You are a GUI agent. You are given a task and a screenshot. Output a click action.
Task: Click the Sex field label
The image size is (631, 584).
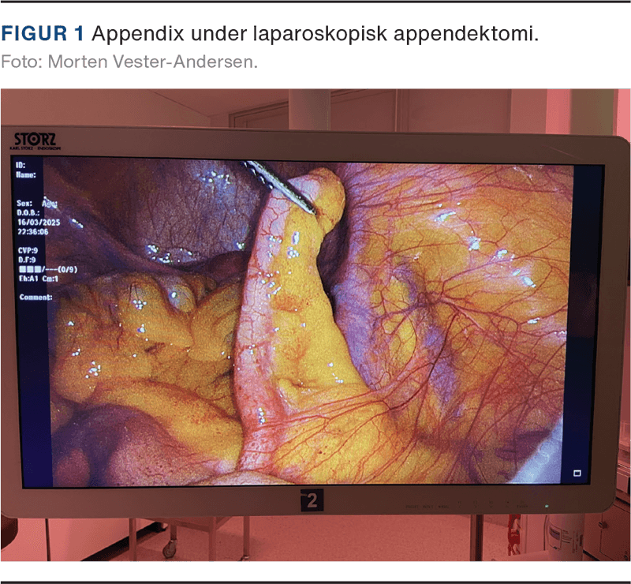(25, 202)
